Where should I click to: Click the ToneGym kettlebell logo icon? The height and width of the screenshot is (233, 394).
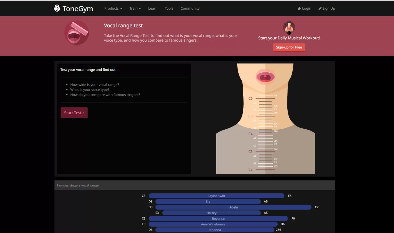tap(57, 8)
